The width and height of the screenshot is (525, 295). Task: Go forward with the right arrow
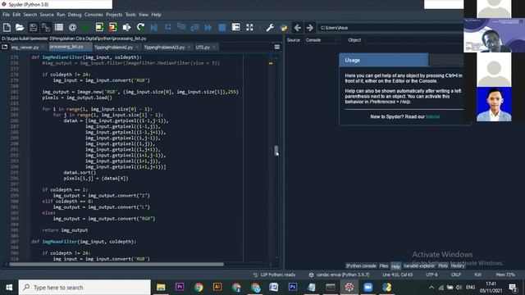click(310, 27)
